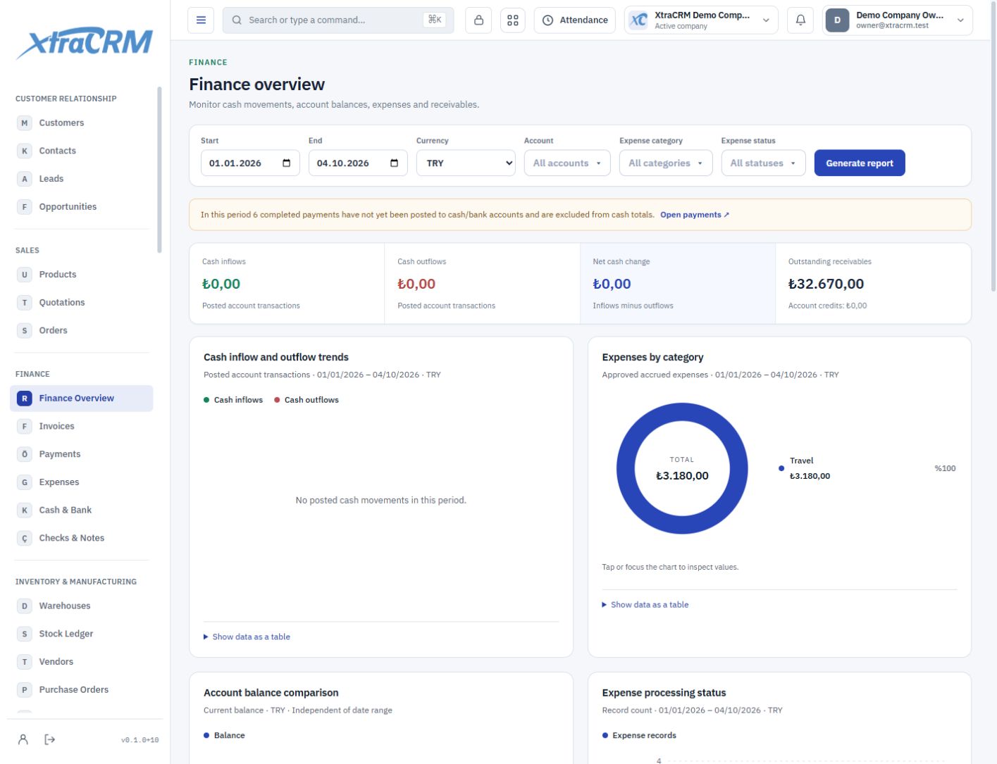The height and width of the screenshot is (764, 997).
Task: Open the All statuses dropdown
Action: [763, 163]
